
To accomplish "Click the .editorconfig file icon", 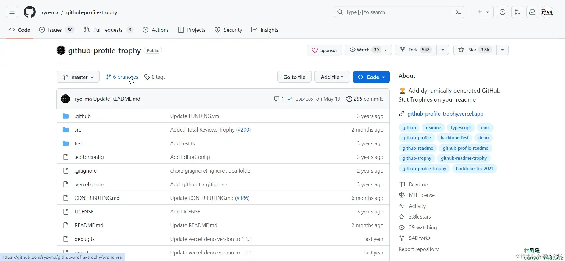I will (66, 157).
